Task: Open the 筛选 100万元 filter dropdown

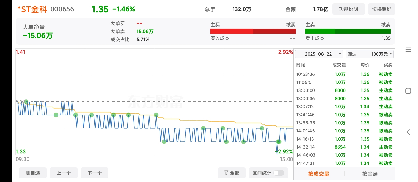Action: pyautogui.click(x=370, y=54)
